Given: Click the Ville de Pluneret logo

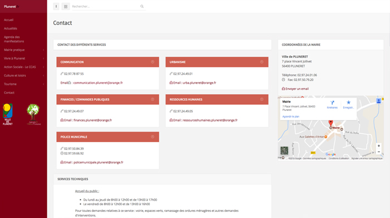Looking at the screenshot, I should click(x=7, y=114).
